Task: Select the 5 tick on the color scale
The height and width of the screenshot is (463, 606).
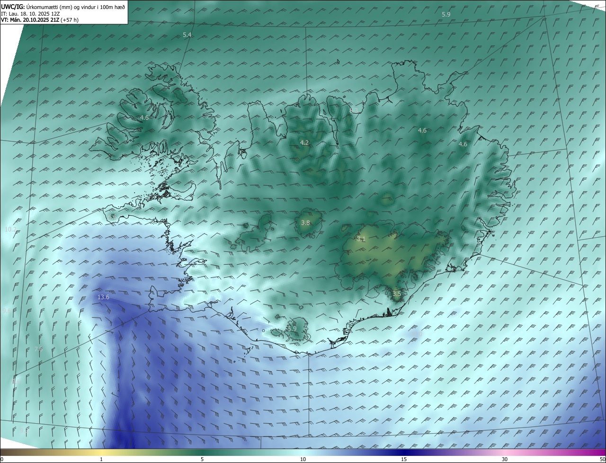Action: click(202, 460)
